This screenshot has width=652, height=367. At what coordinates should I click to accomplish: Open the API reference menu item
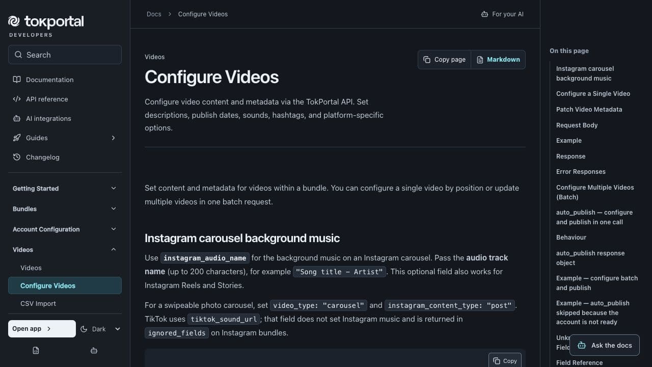point(65,99)
